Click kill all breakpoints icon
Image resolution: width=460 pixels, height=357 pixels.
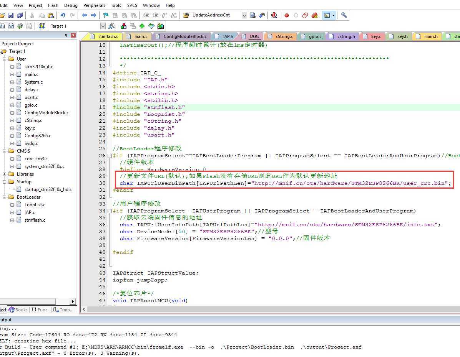314,15
